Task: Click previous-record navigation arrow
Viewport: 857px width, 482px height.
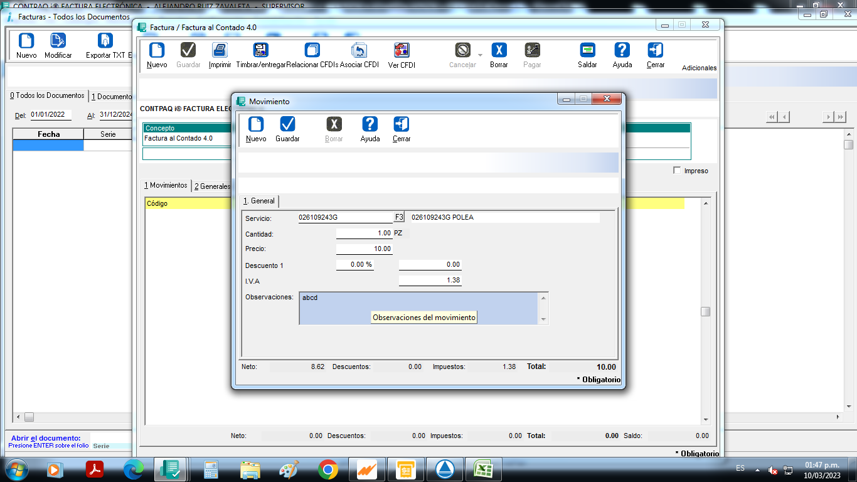Action: pos(784,117)
